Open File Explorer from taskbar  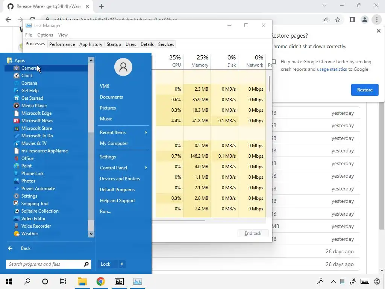pyautogui.click(x=82, y=281)
